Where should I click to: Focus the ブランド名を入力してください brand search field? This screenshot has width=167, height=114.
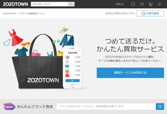click(x=106, y=107)
